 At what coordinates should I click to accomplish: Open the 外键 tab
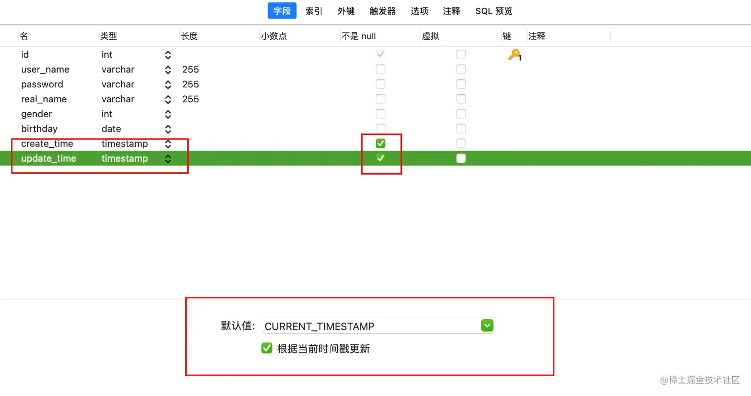click(x=346, y=11)
